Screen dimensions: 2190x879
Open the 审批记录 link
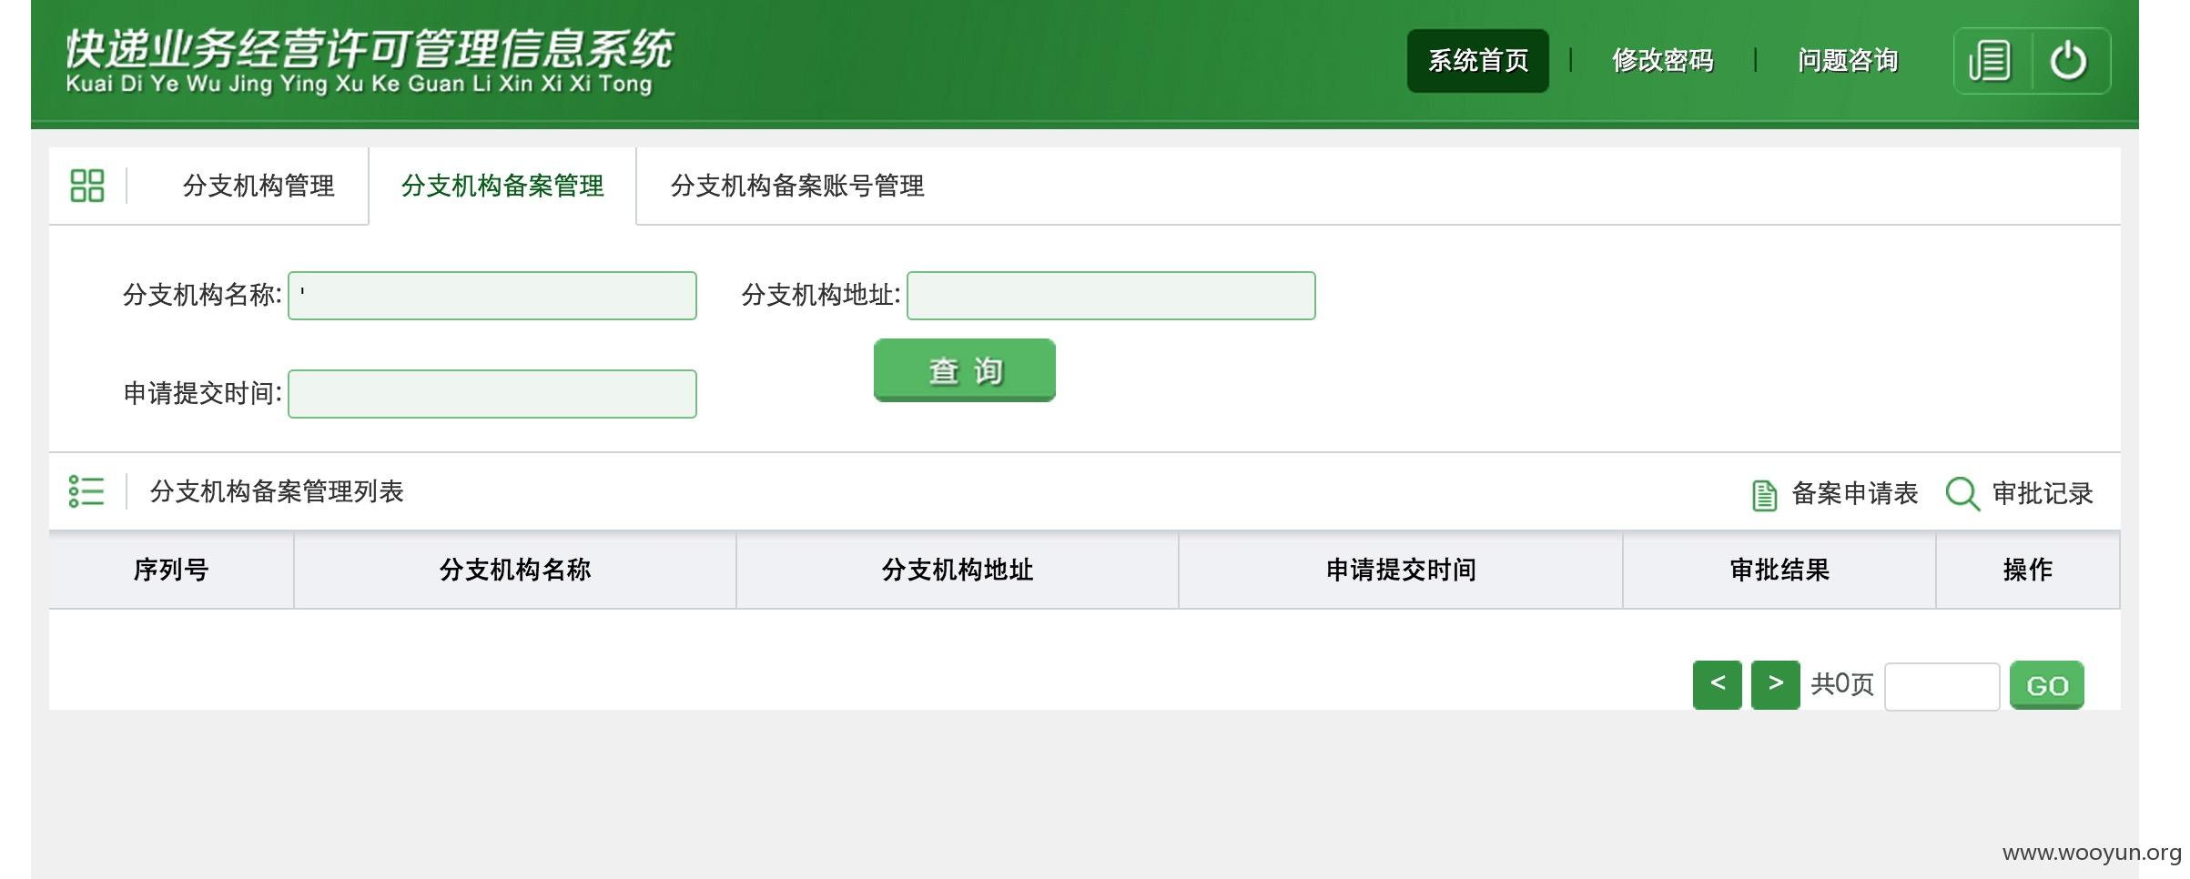click(2043, 493)
